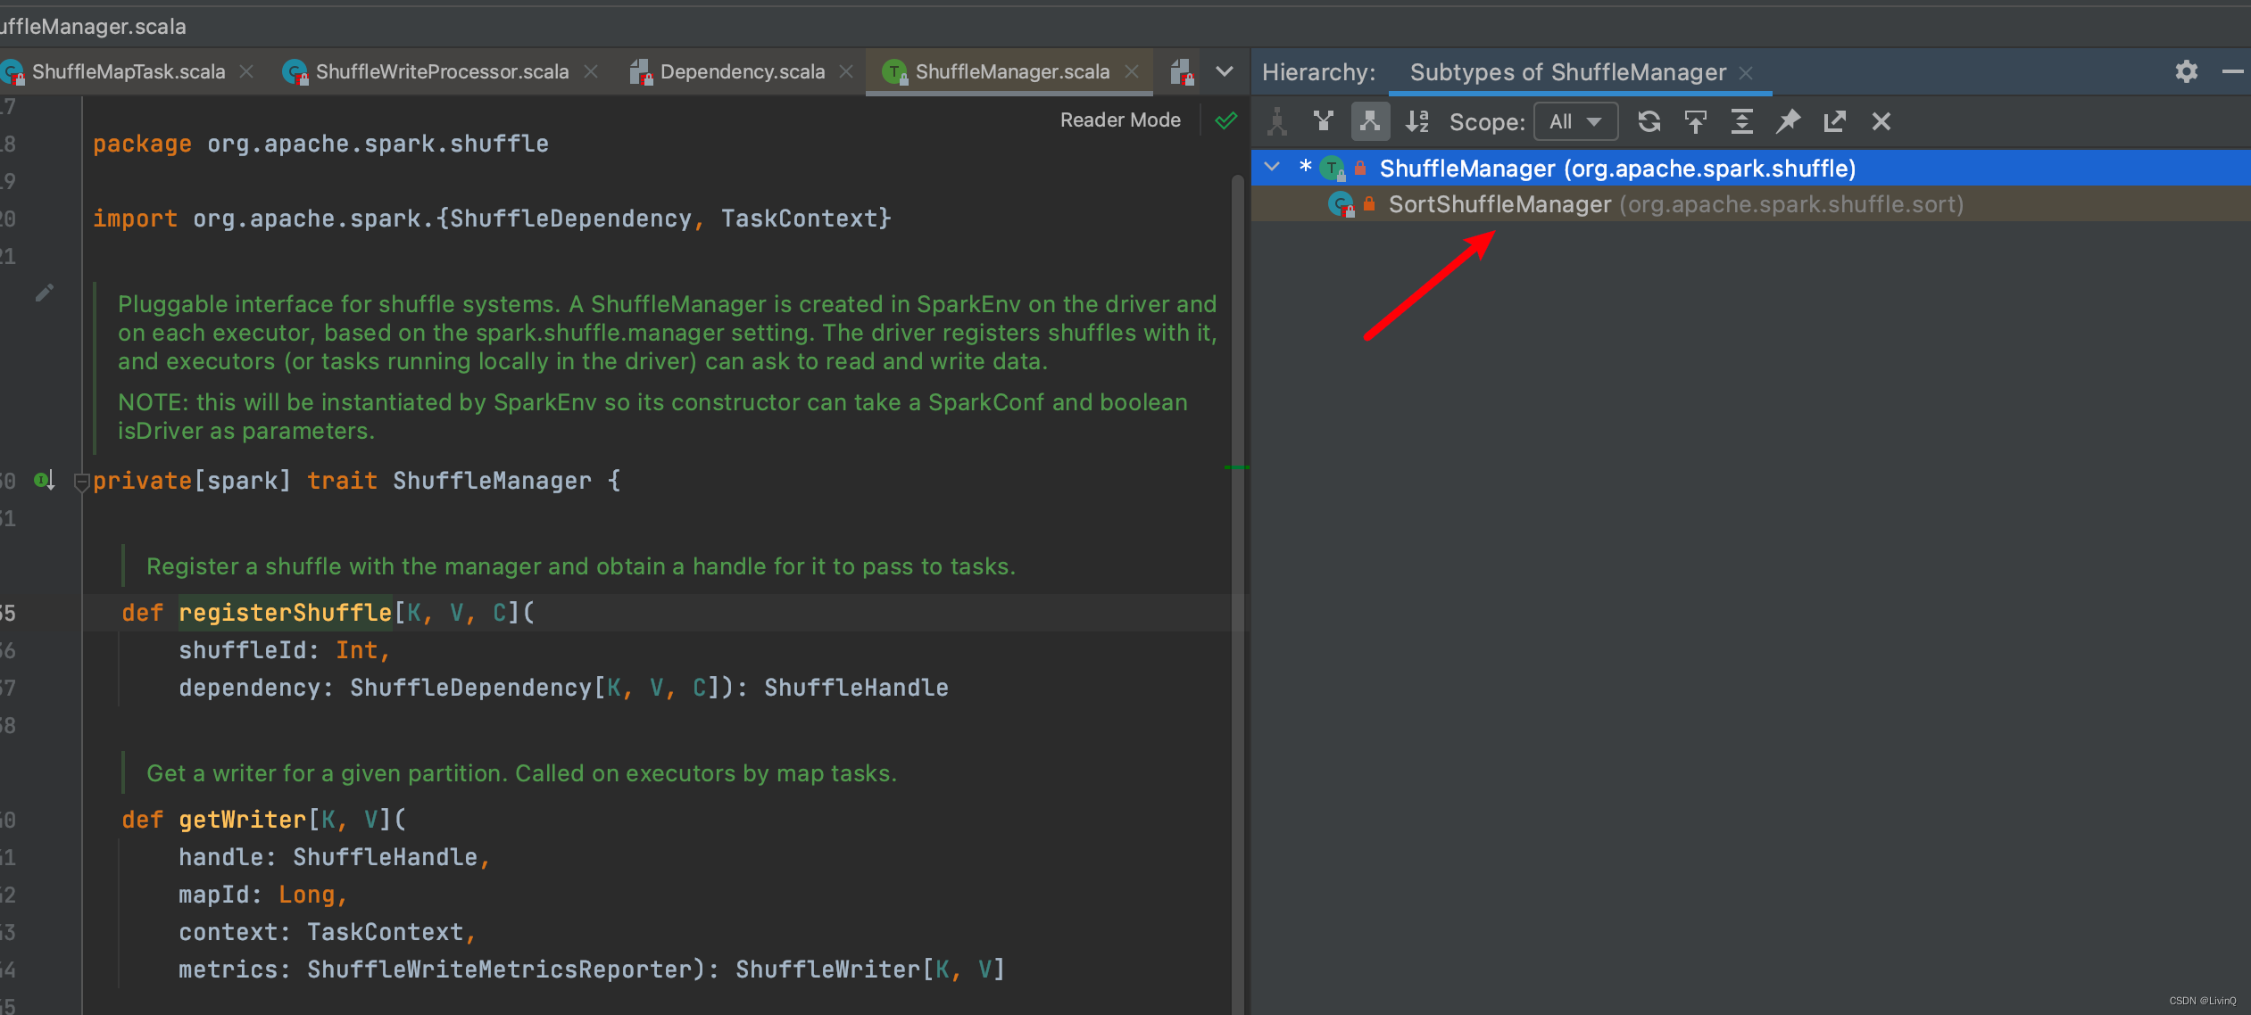The height and width of the screenshot is (1015, 2251).
Task: Switch to Dependency.scala tab
Action: pos(742,71)
